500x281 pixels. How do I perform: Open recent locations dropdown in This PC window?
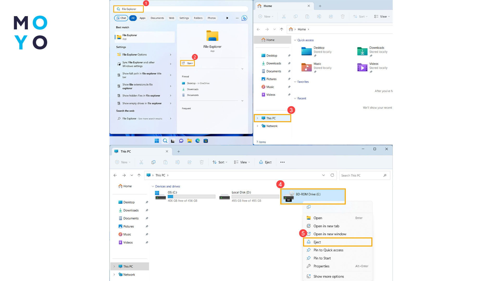pos(132,175)
